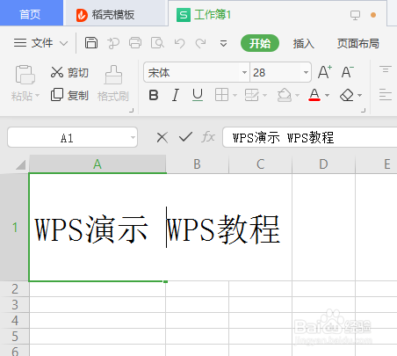Viewport: 397px width, 356px height.
Task: Click the export to PDF icon
Action: click(x=113, y=43)
